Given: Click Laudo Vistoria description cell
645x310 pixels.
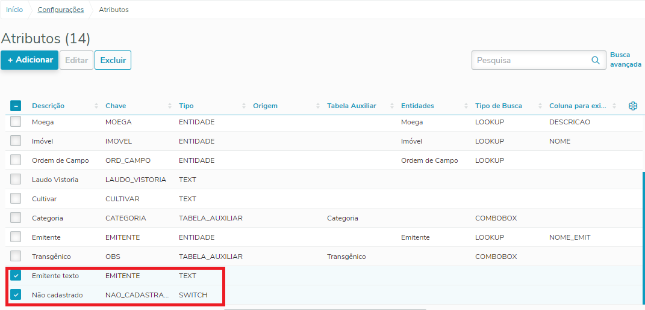Looking at the screenshot, I should [x=55, y=180].
